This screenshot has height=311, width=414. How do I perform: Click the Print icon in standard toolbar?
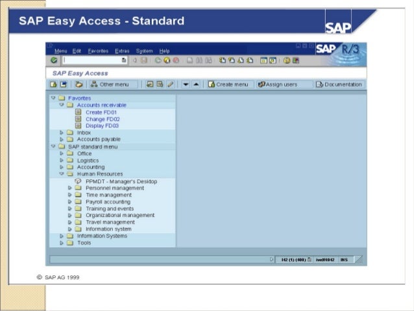(189, 60)
